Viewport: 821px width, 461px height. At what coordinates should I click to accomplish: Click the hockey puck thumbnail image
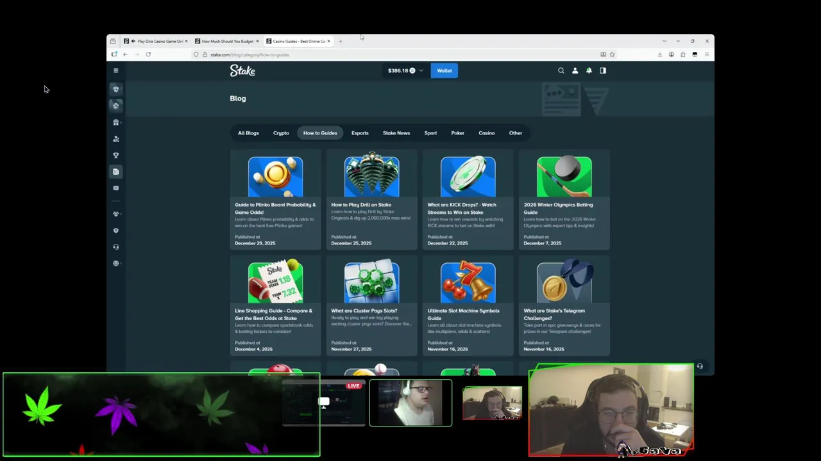point(564,177)
